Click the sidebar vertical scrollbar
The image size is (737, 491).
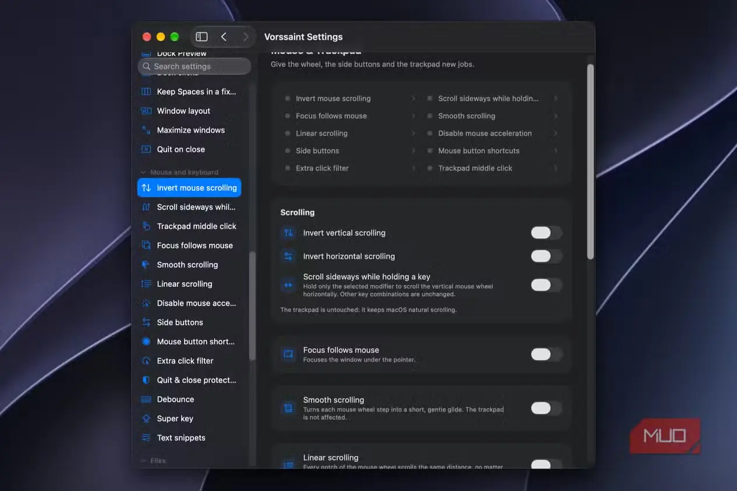coord(252,307)
